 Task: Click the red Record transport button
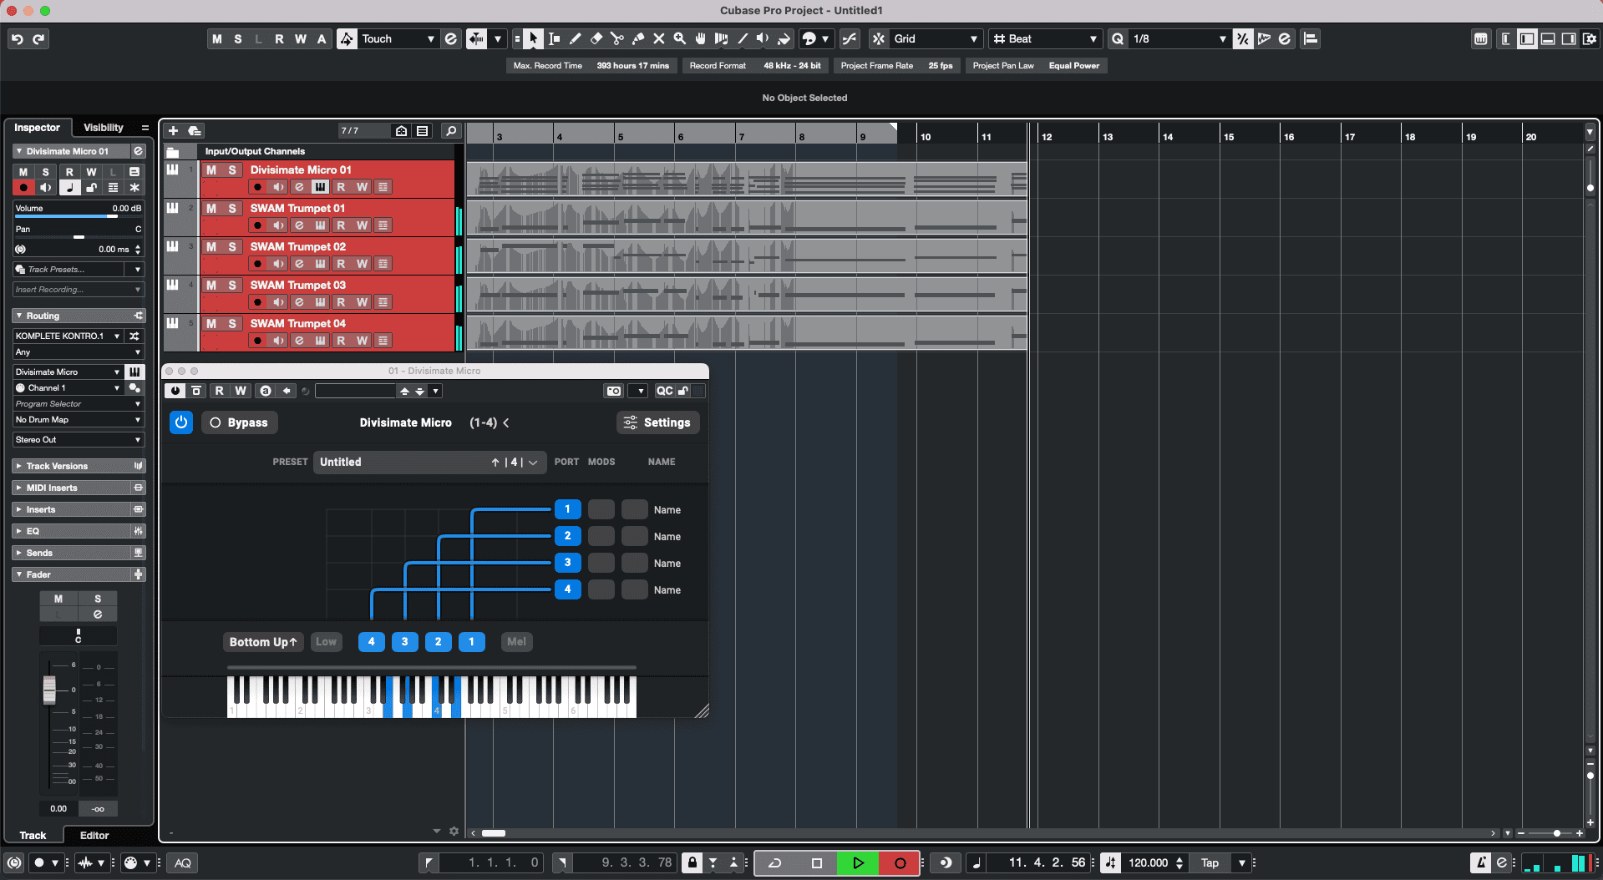click(900, 862)
